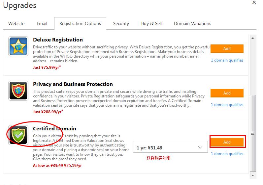Screen dimensions: 263x185
Task: Click the vertical scrollbar thumb
Action: [253, 133]
